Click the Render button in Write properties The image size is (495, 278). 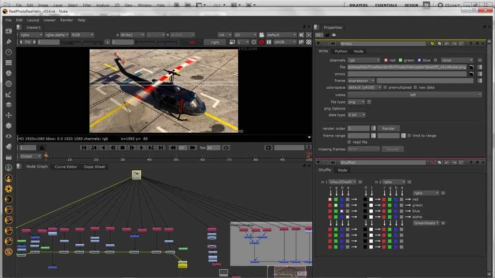point(389,128)
